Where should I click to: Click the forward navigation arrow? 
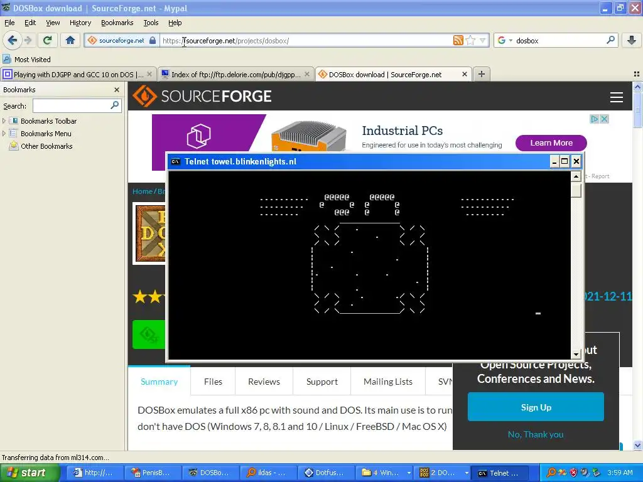coord(28,40)
